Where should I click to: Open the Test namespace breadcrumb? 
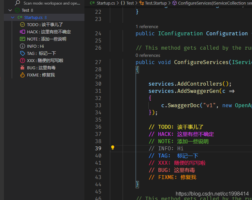coord(130,3)
